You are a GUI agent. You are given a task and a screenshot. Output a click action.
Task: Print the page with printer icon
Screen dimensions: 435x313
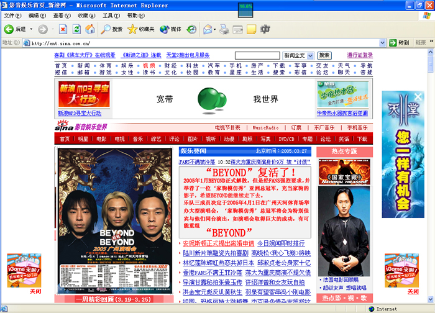[224, 29]
